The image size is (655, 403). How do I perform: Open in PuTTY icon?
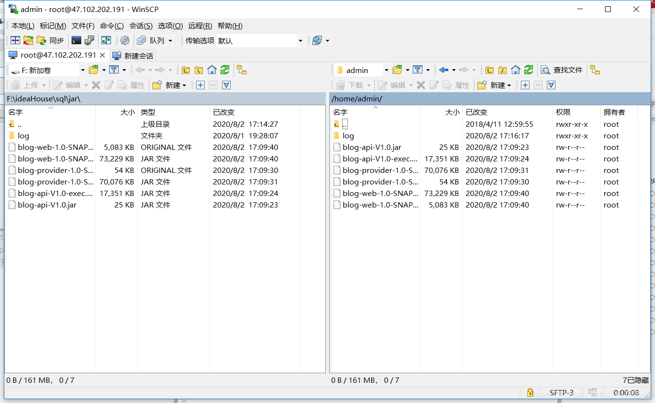tap(89, 40)
